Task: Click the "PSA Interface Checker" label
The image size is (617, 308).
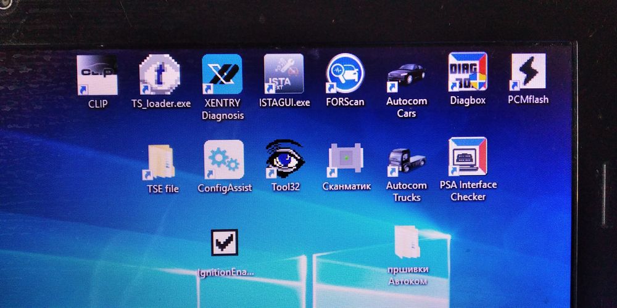Action: (x=468, y=190)
